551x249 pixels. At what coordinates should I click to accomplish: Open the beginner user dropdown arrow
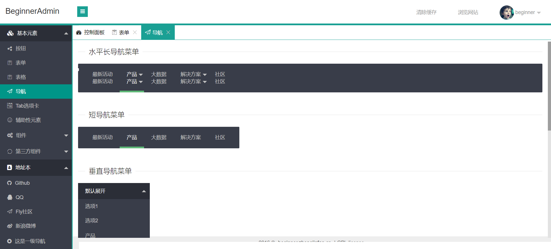click(539, 13)
